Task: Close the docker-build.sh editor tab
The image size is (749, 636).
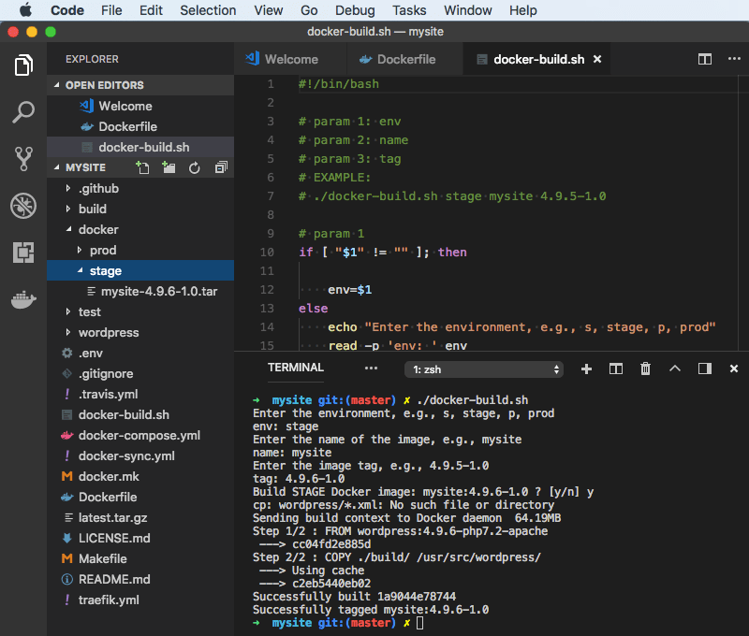Action: click(597, 59)
